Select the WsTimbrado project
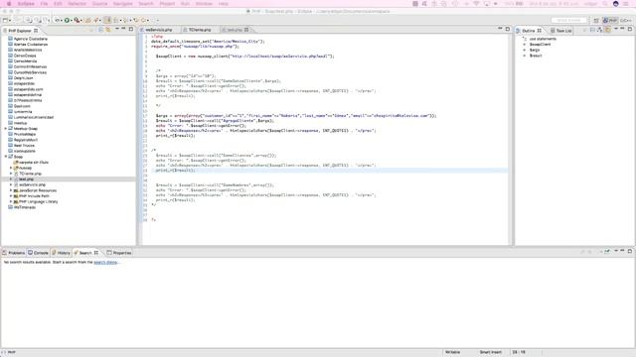636x357 pixels. point(25,207)
